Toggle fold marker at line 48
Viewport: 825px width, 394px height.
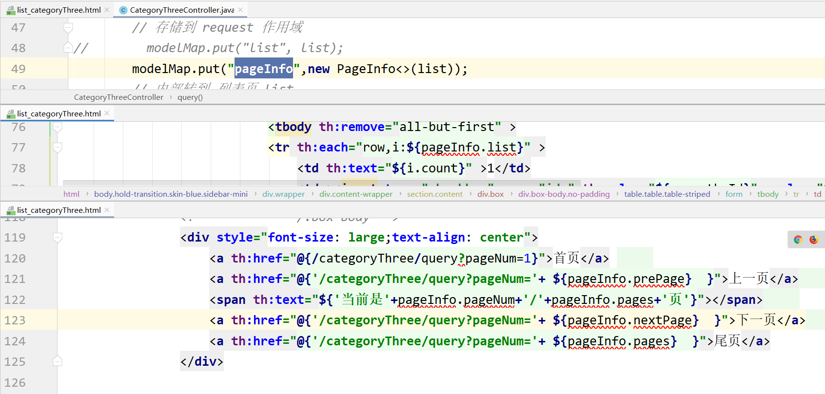point(68,48)
